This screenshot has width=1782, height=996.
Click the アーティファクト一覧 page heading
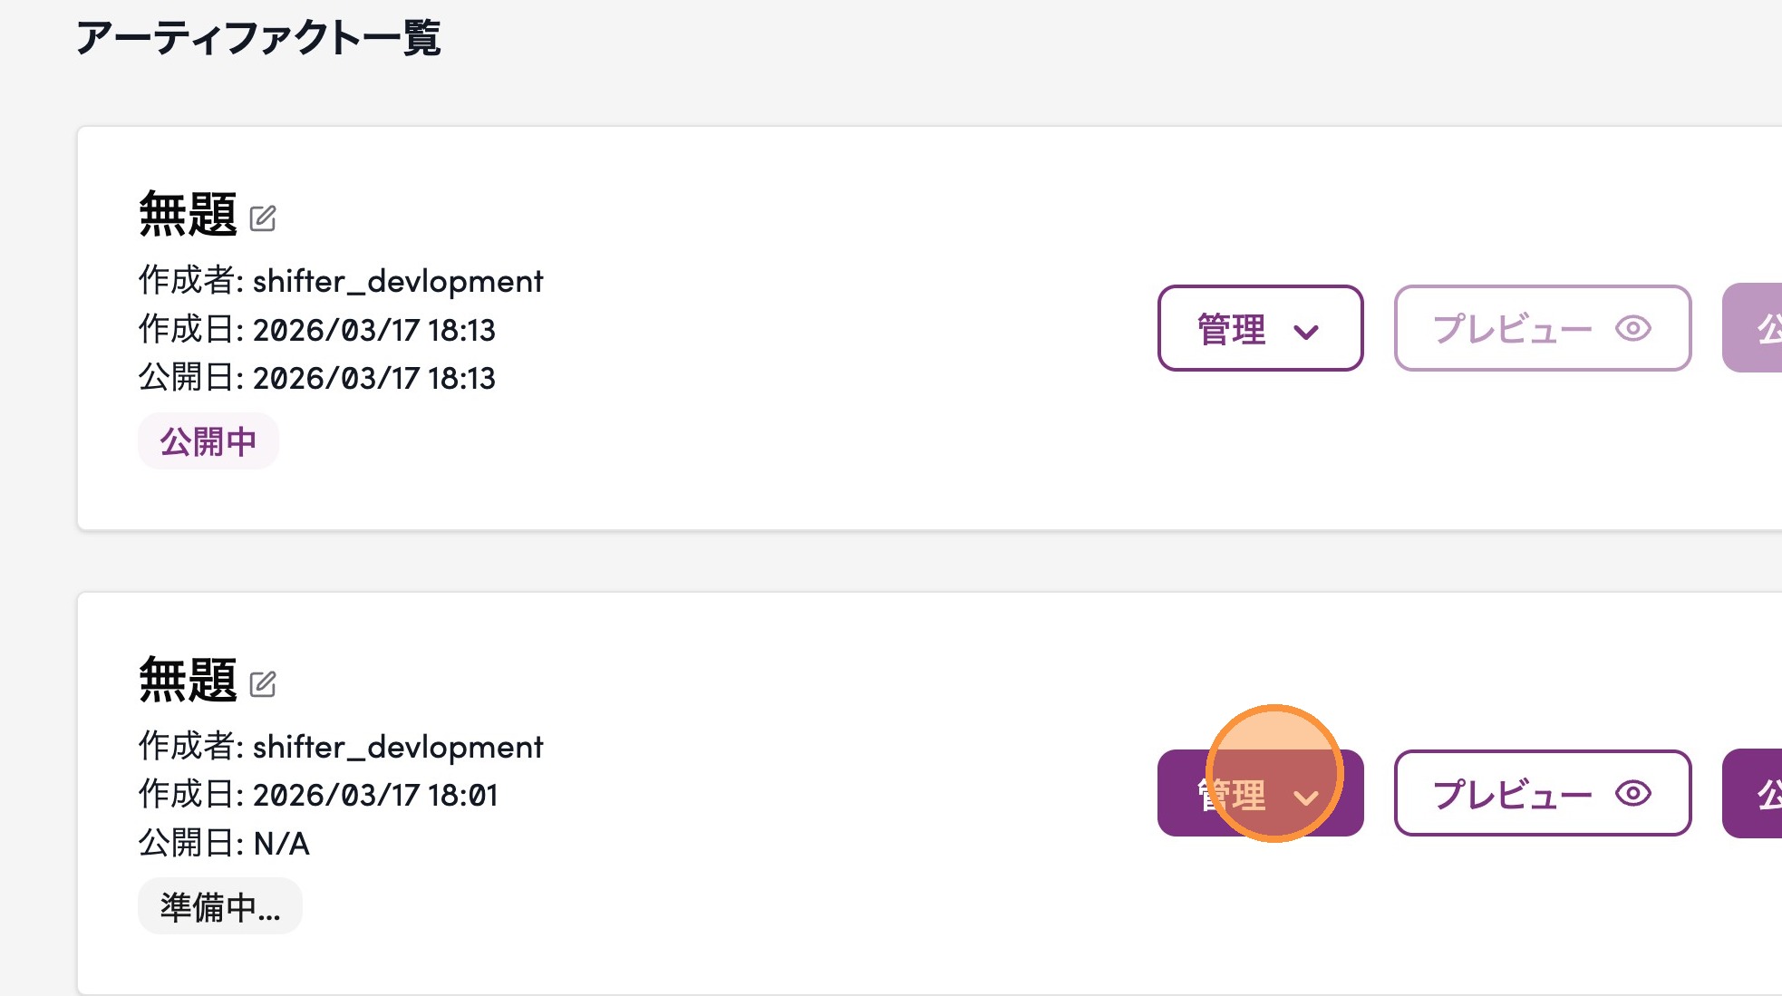tap(258, 38)
